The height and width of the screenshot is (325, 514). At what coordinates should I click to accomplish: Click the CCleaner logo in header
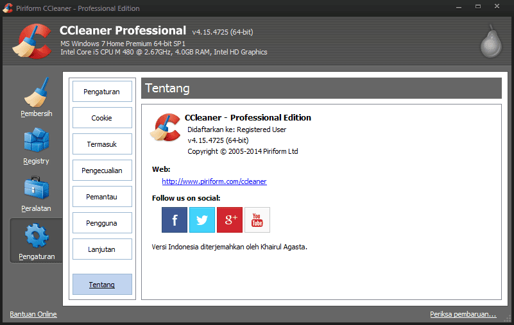32,41
